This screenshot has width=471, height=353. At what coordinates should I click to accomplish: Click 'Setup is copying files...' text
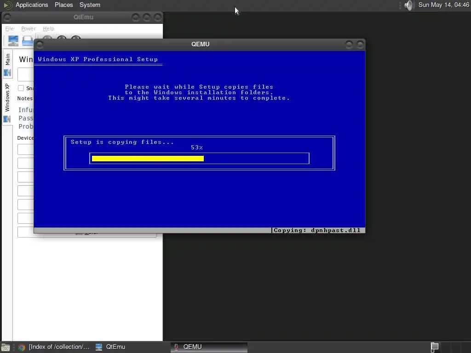coord(122,142)
